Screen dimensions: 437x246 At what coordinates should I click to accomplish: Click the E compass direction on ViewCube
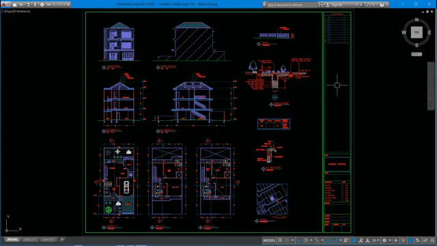[x=429, y=32]
